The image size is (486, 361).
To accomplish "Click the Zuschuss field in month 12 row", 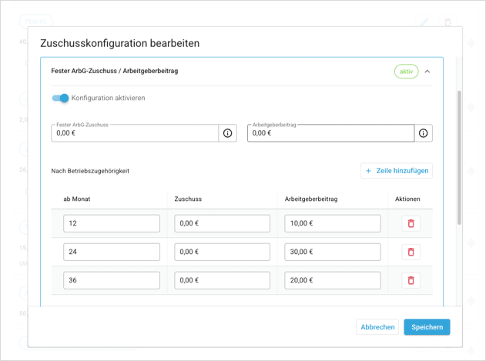I will click(x=222, y=223).
